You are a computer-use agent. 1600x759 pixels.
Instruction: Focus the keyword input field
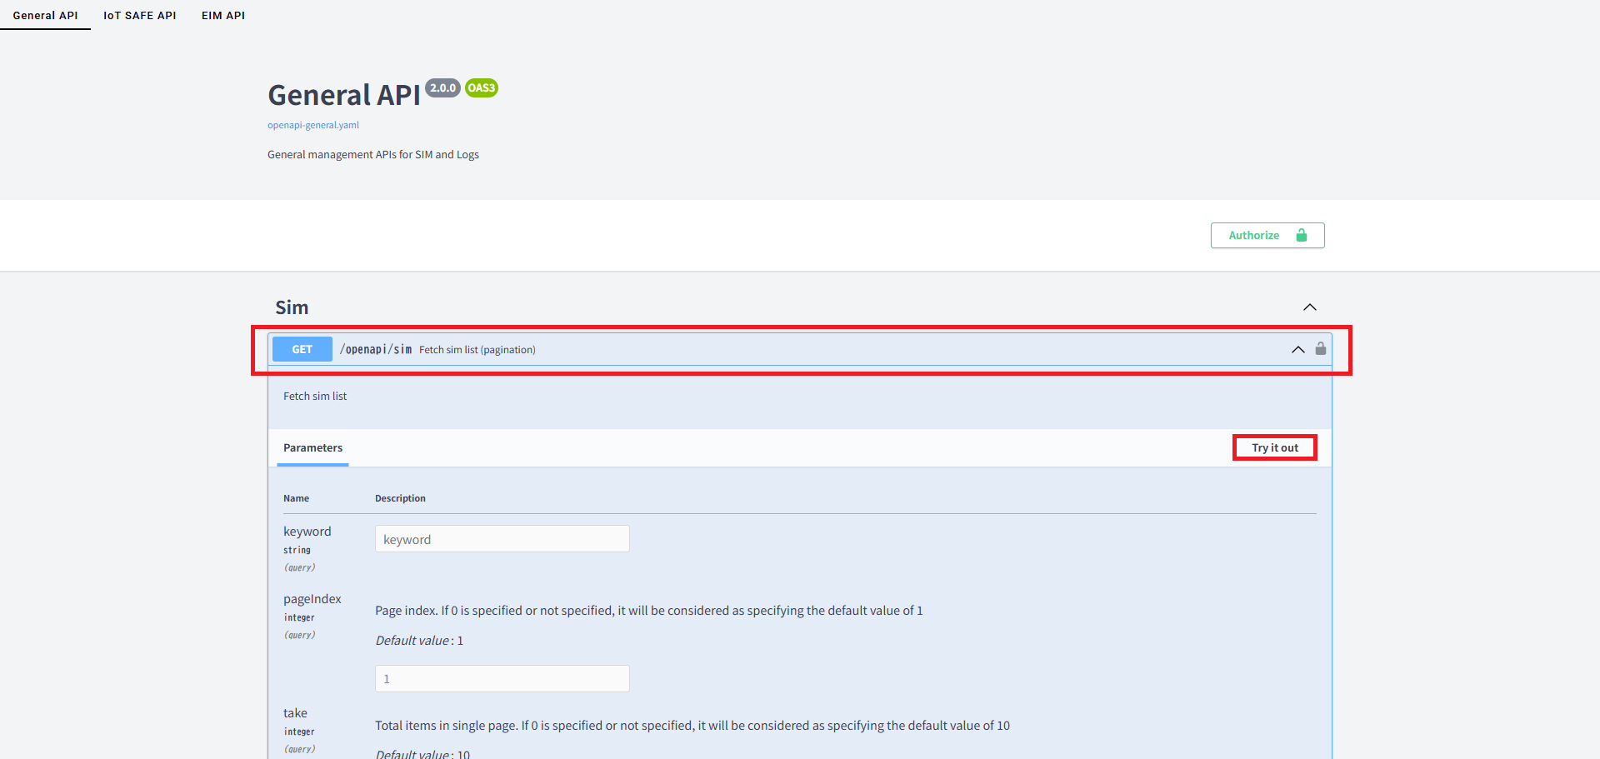[502, 539]
